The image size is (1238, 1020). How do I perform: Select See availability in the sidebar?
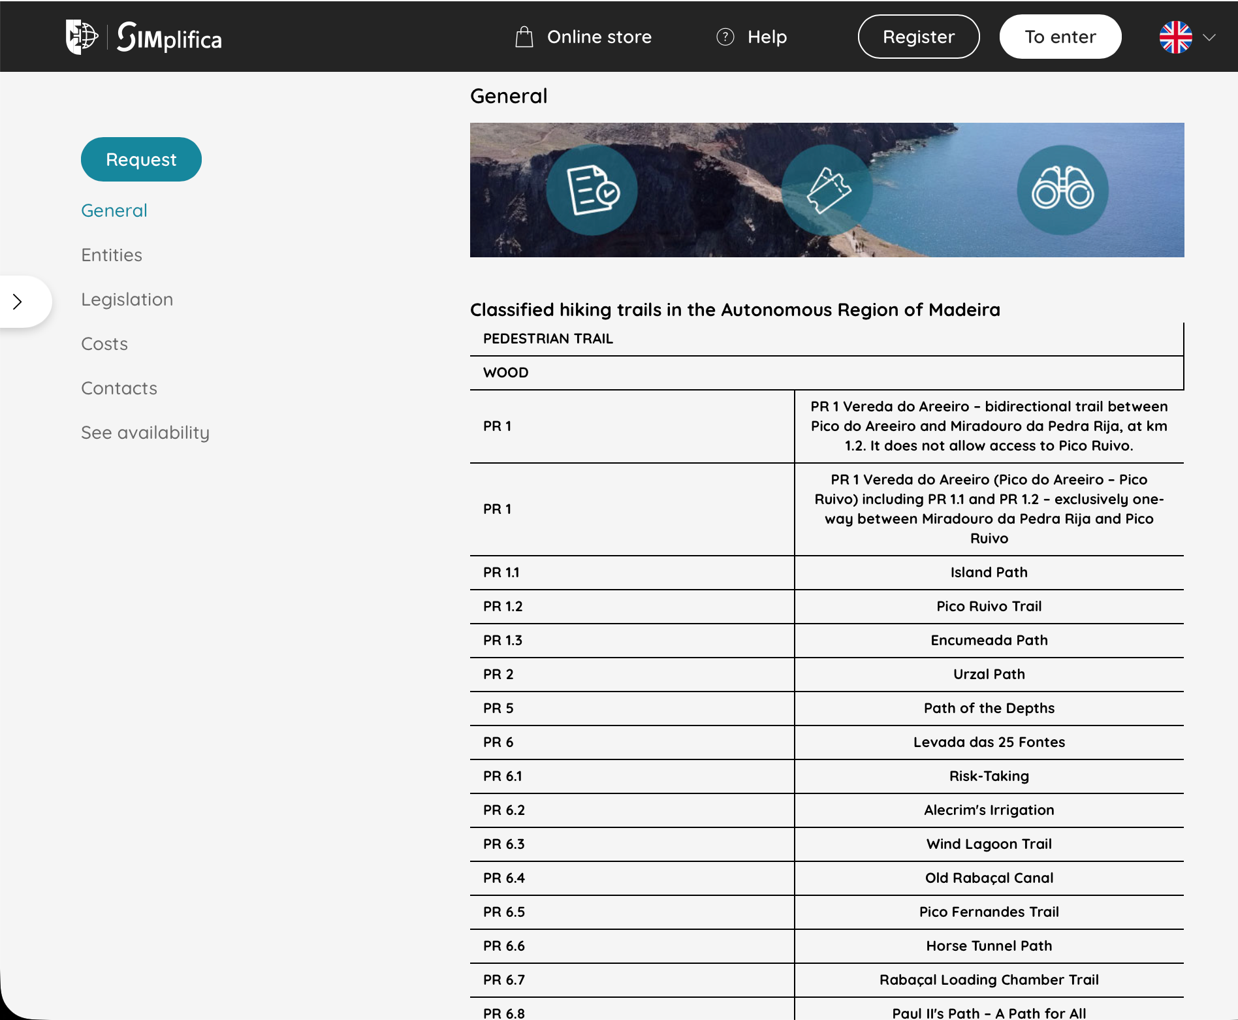click(146, 432)
